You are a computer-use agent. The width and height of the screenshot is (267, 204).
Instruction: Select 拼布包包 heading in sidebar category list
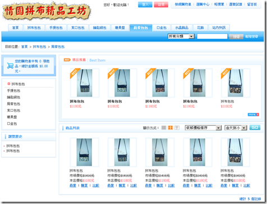tap(18, 84)
